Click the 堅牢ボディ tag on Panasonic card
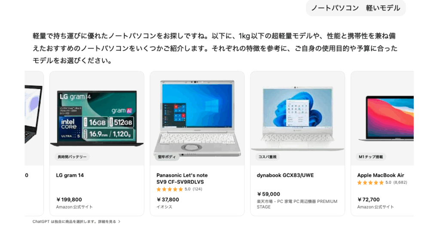 click(167, 157)
